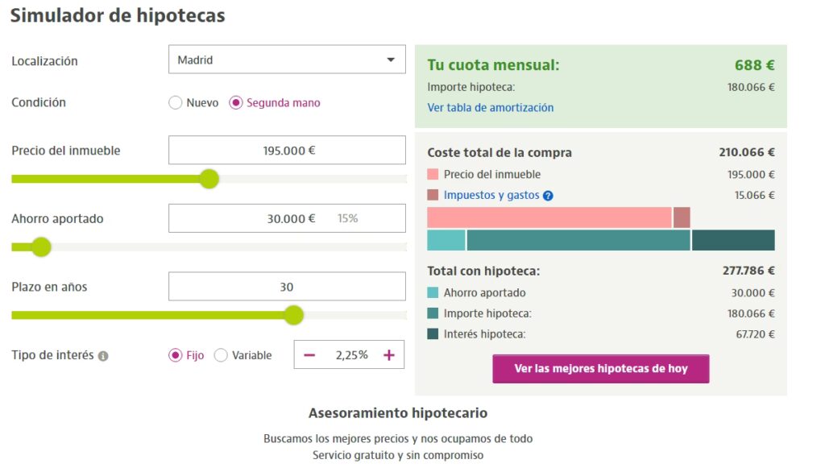Click the Plazo en años slider handle
Screen dimensions: 825x468
(x=294, y=315)
